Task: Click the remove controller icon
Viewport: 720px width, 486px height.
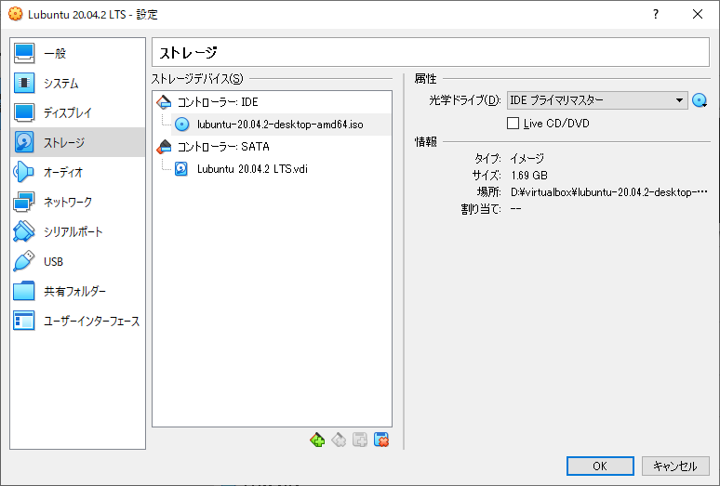Action: click(x=339, y=440)
